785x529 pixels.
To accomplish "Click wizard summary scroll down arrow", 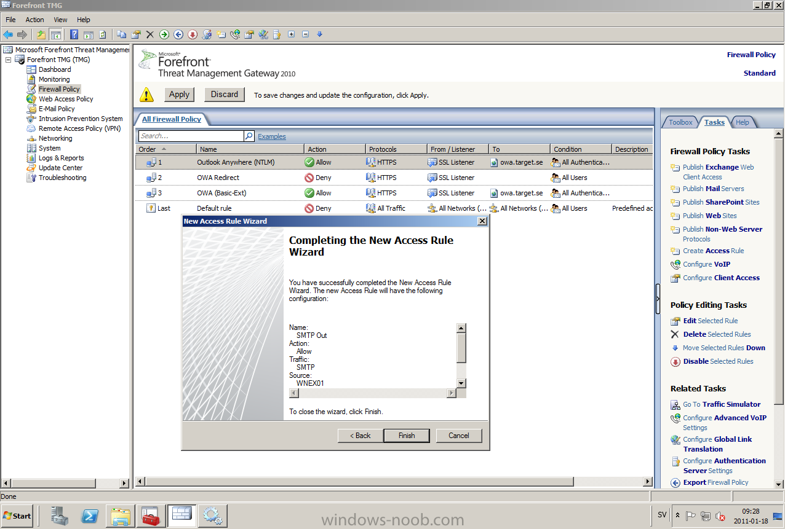I will (461, 383).
